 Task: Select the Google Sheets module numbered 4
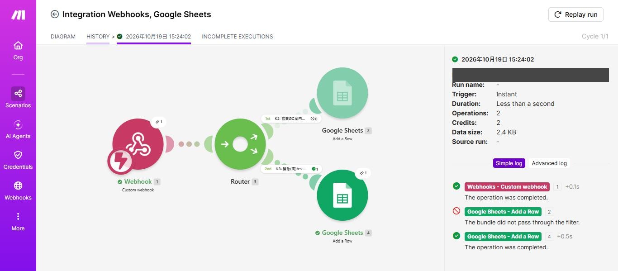342,195
